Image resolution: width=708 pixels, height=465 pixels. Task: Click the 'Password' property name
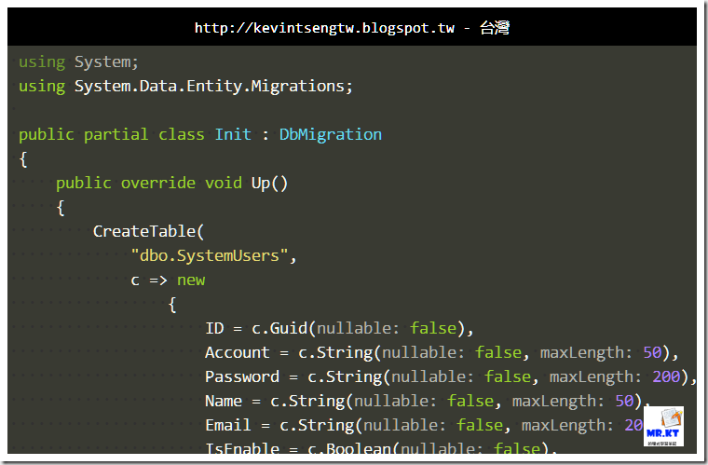pyautogui.click(x=242, y=377)
